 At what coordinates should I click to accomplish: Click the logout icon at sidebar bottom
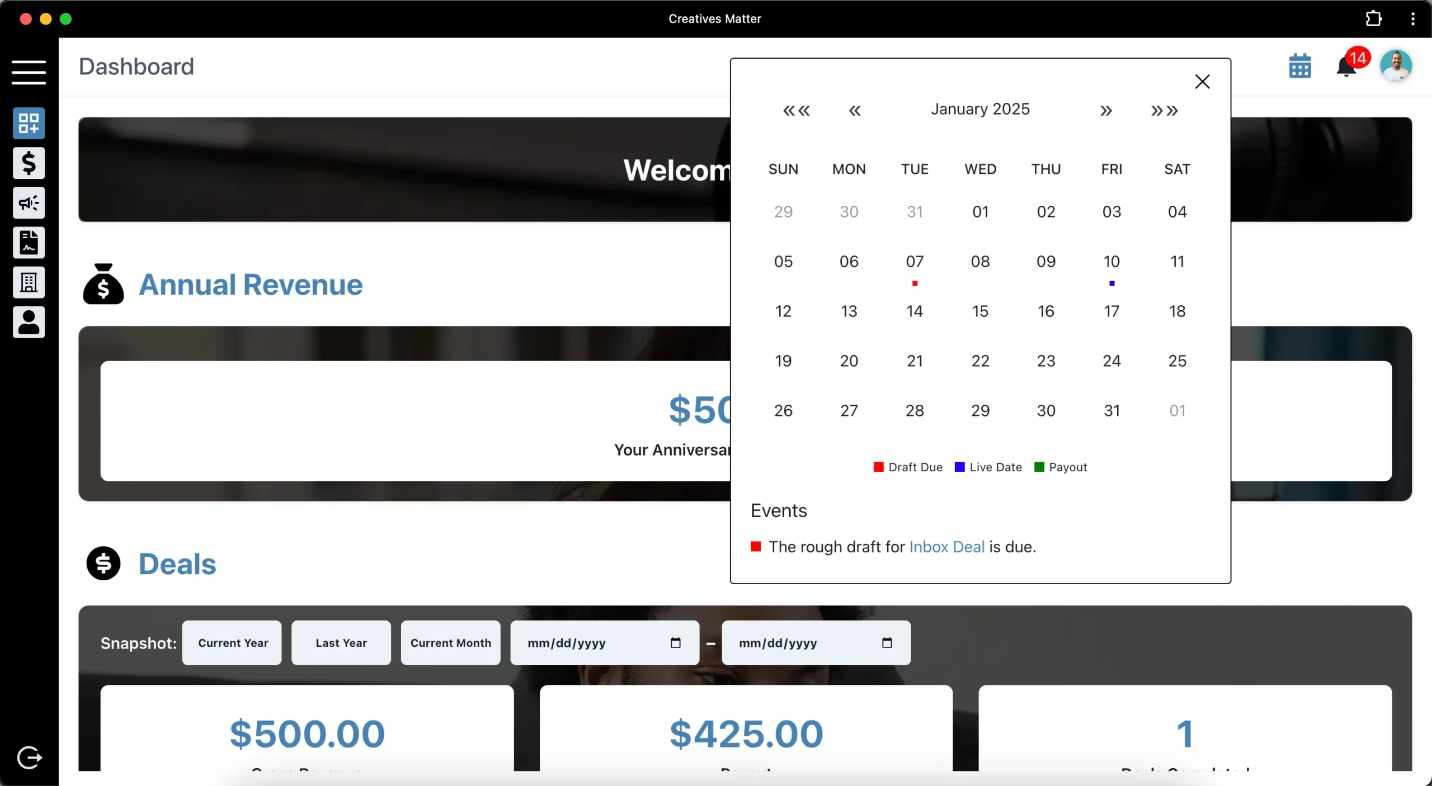click(29, 758)
